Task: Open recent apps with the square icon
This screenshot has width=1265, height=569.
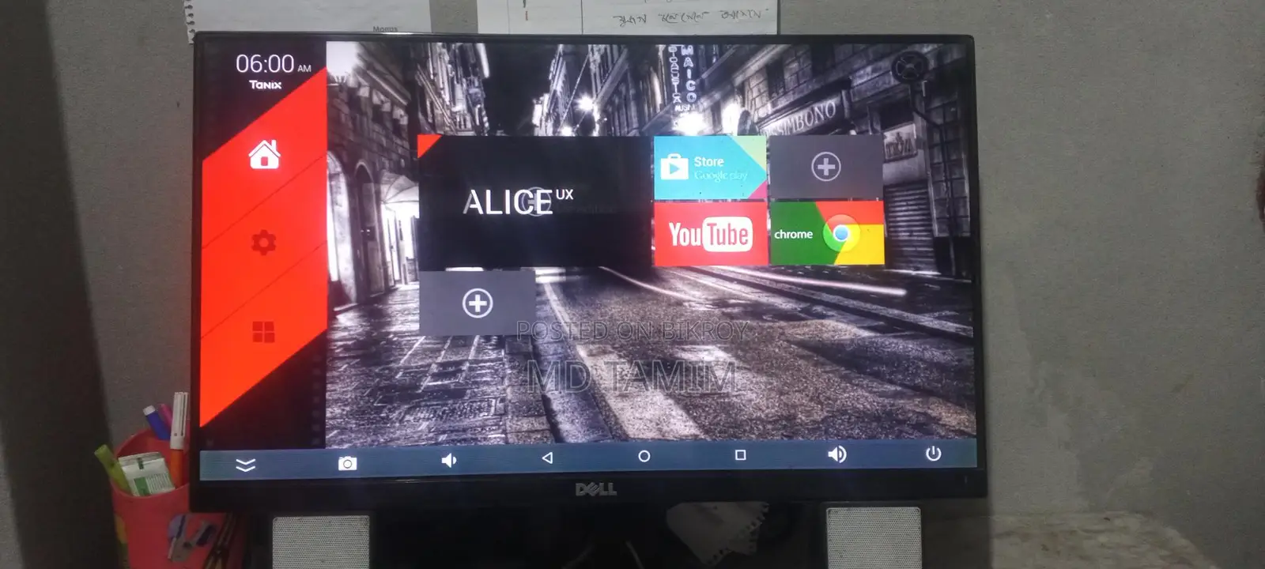Action: (x=740, y=455)
